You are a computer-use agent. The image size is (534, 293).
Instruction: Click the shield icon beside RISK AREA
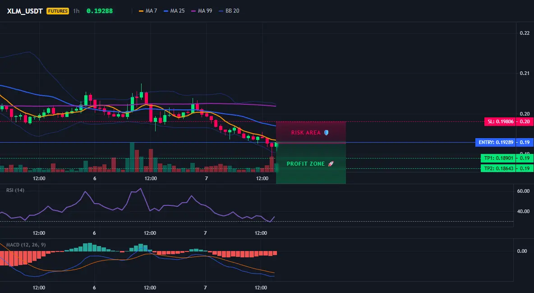pyautogui.click(x=326, y=132)
